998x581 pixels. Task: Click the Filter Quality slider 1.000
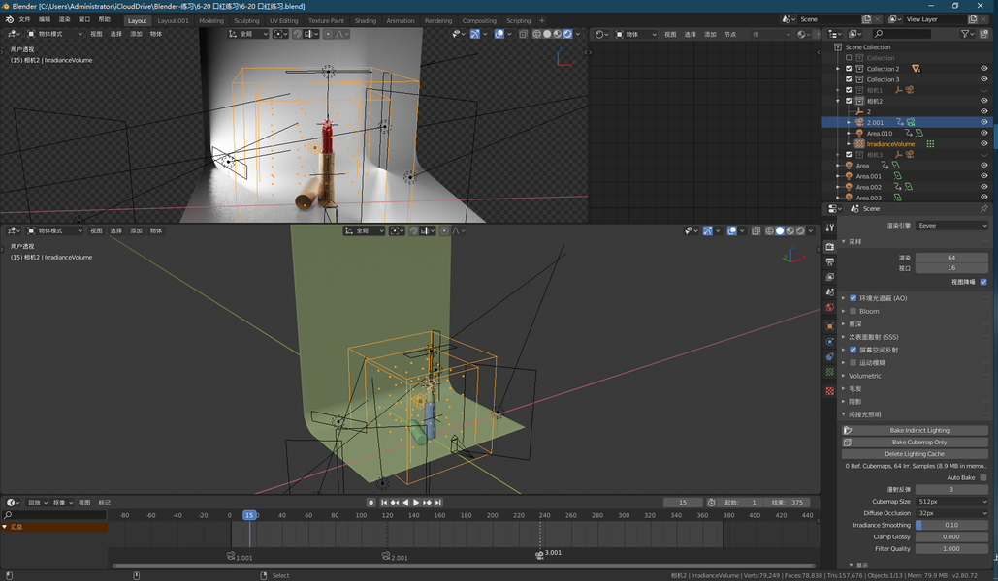click(x=951, y=549)
